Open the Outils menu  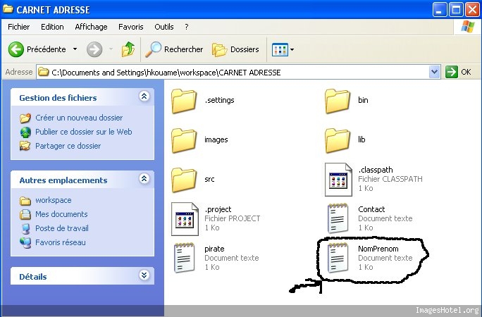tap(163, 27)
